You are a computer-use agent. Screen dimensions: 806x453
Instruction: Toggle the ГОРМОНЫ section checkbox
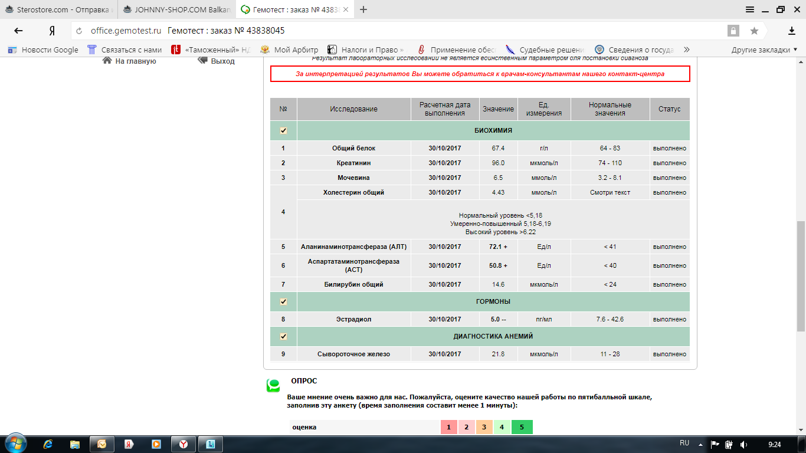point(283,301)
